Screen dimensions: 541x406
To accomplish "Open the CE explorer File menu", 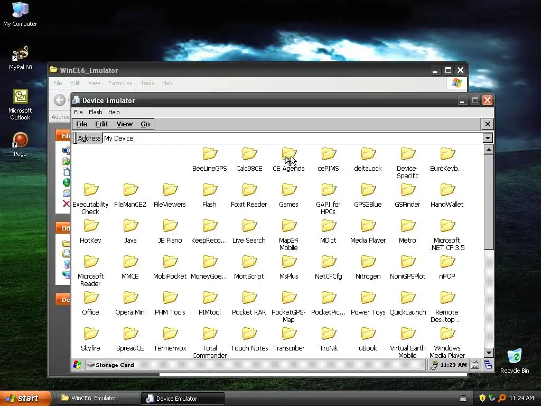I will [x=82, y=124].
